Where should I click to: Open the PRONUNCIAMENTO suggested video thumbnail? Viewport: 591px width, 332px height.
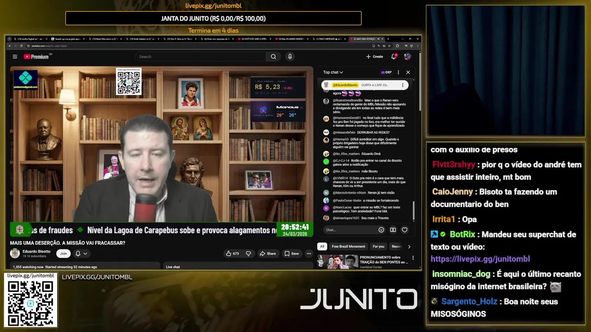338,261
